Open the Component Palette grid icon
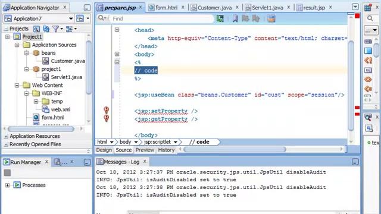The image size is (381, 214). (x=368, y=8)
